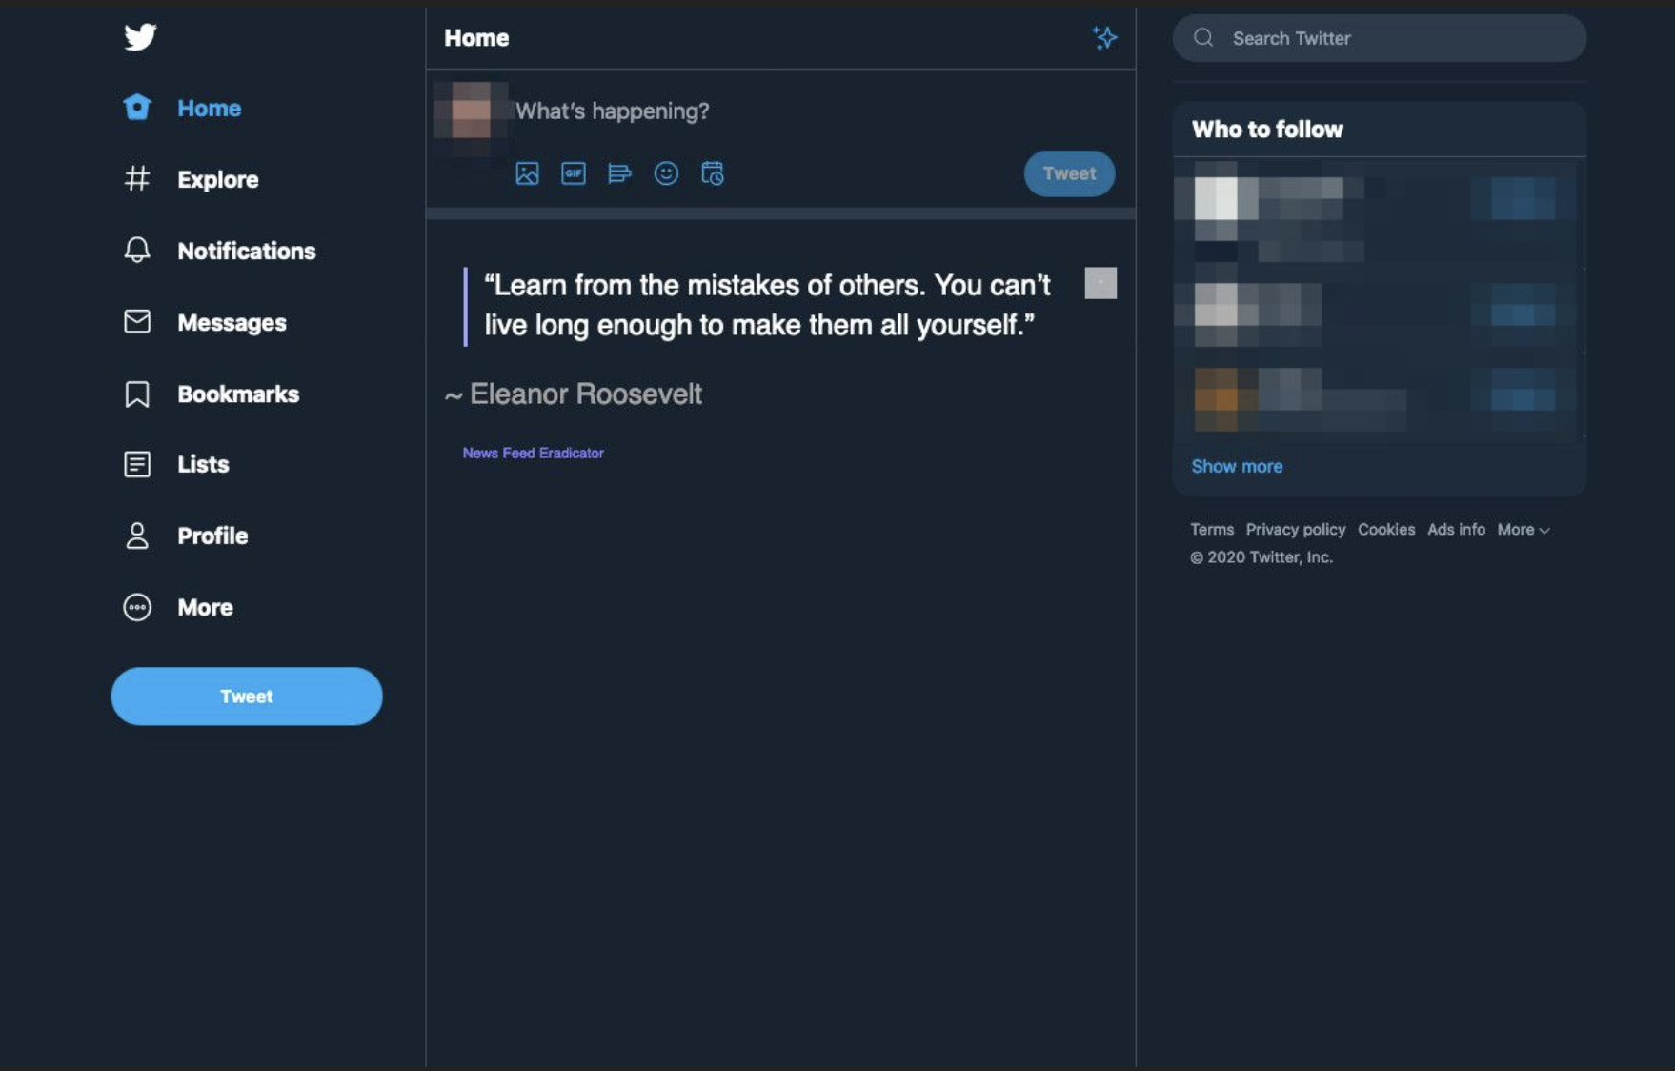This screenshot has width=1675, height=1071.
Task: Open the quote options square button
Action: click(1100, 283)
